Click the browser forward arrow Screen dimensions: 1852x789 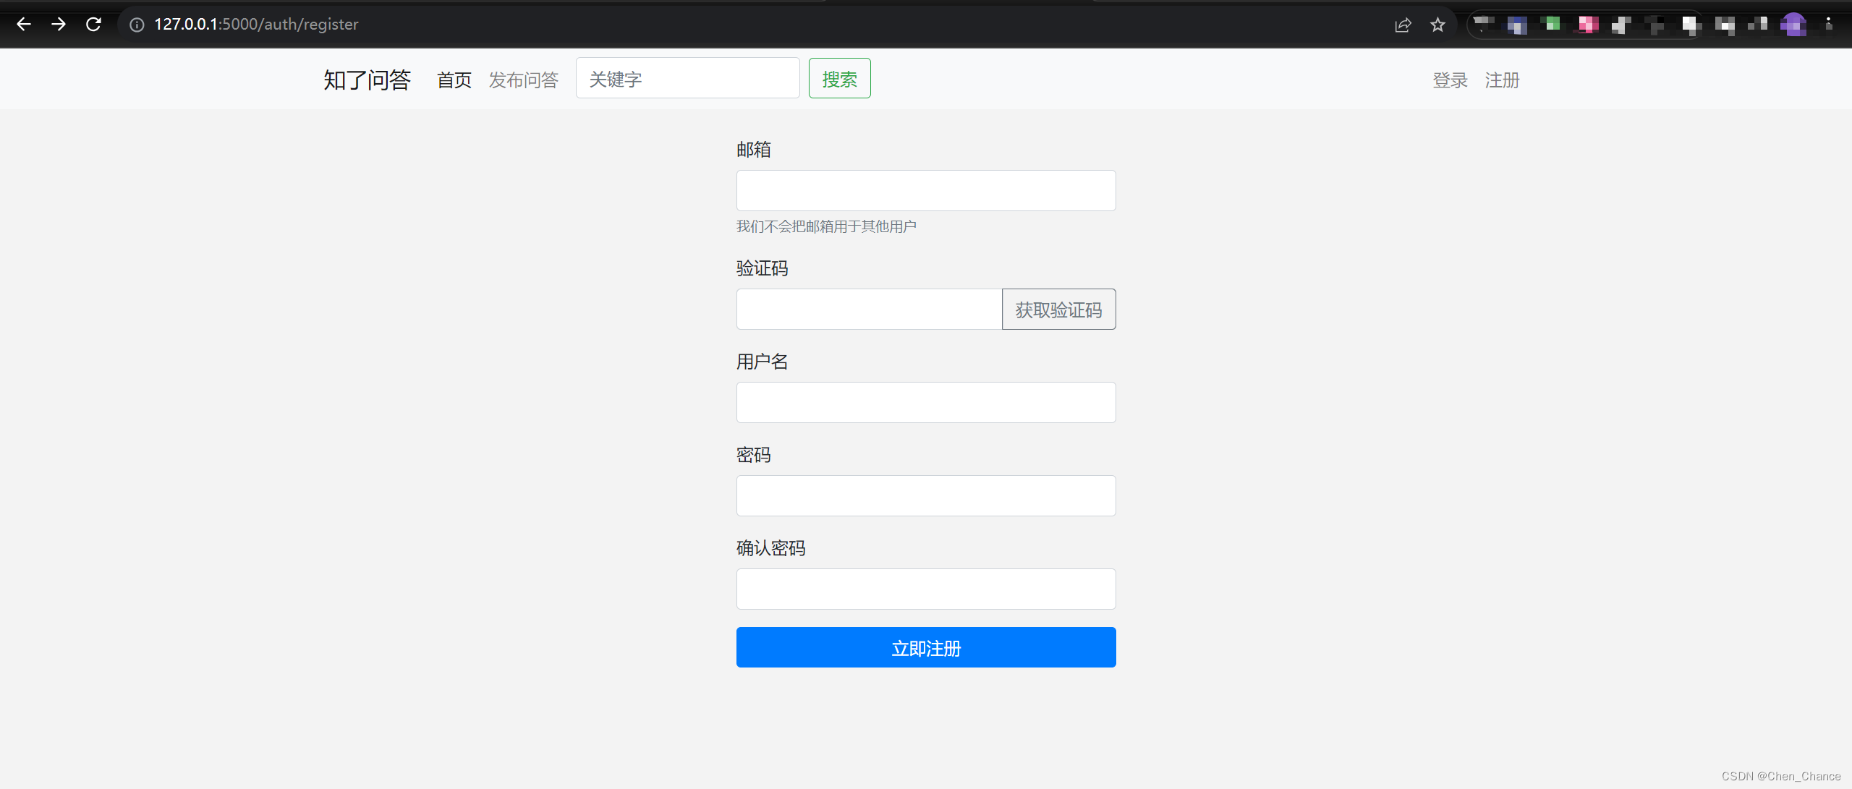tap(59, 24)
